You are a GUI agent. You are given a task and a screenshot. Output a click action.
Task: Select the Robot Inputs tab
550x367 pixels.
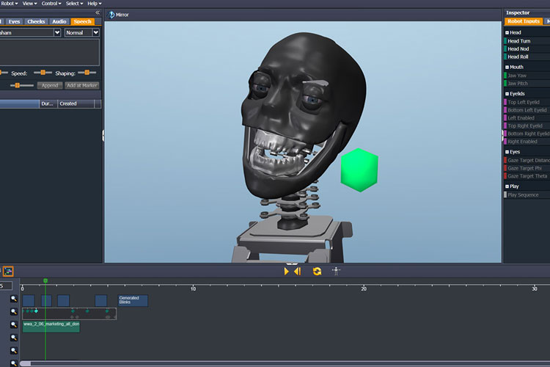point(524,22)
